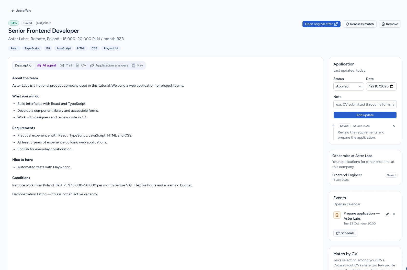Open the Application answers tab
407x270 pixels.
[109, 65]
